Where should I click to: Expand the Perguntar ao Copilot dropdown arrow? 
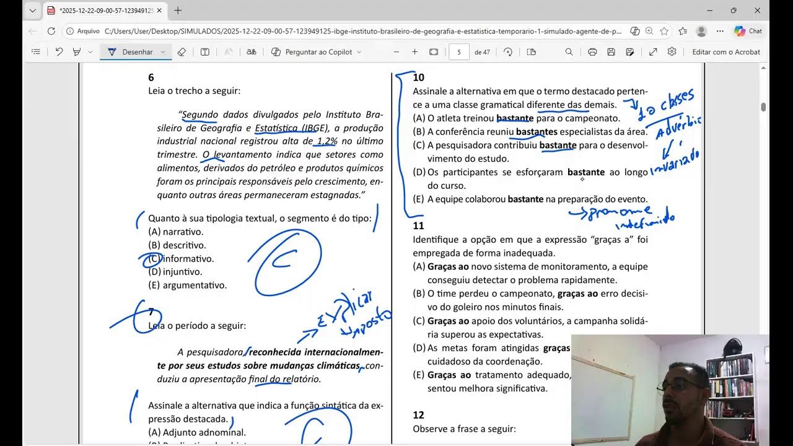click(359, 52)
